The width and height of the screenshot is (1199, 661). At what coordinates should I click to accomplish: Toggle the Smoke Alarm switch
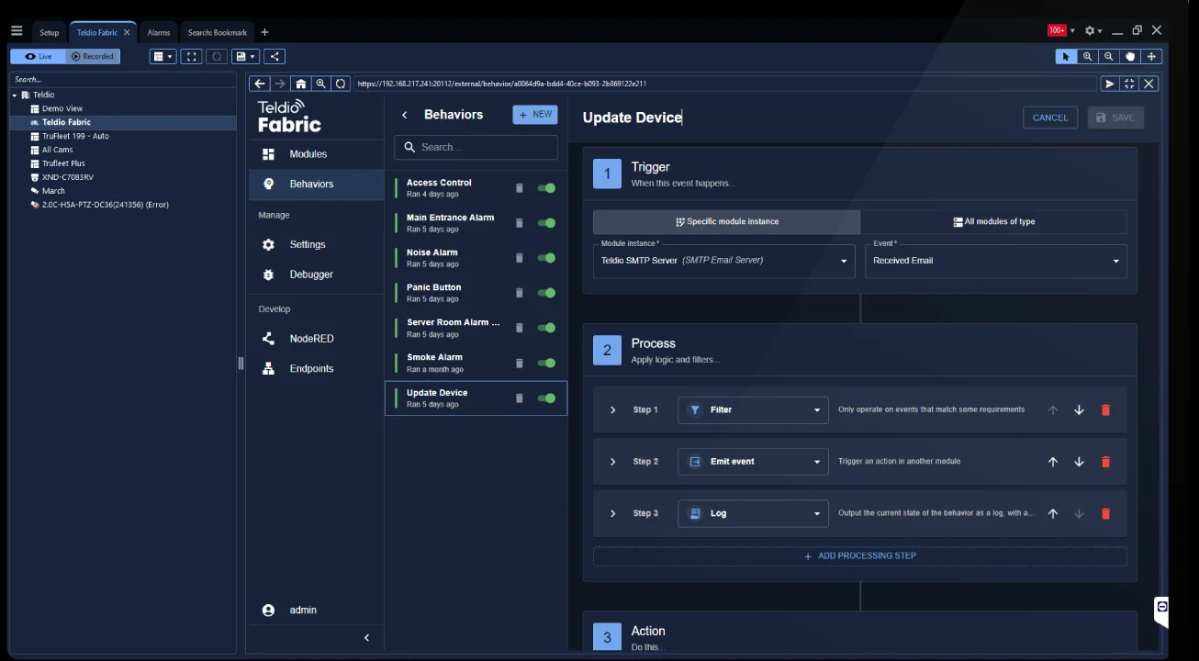point(546,364)
